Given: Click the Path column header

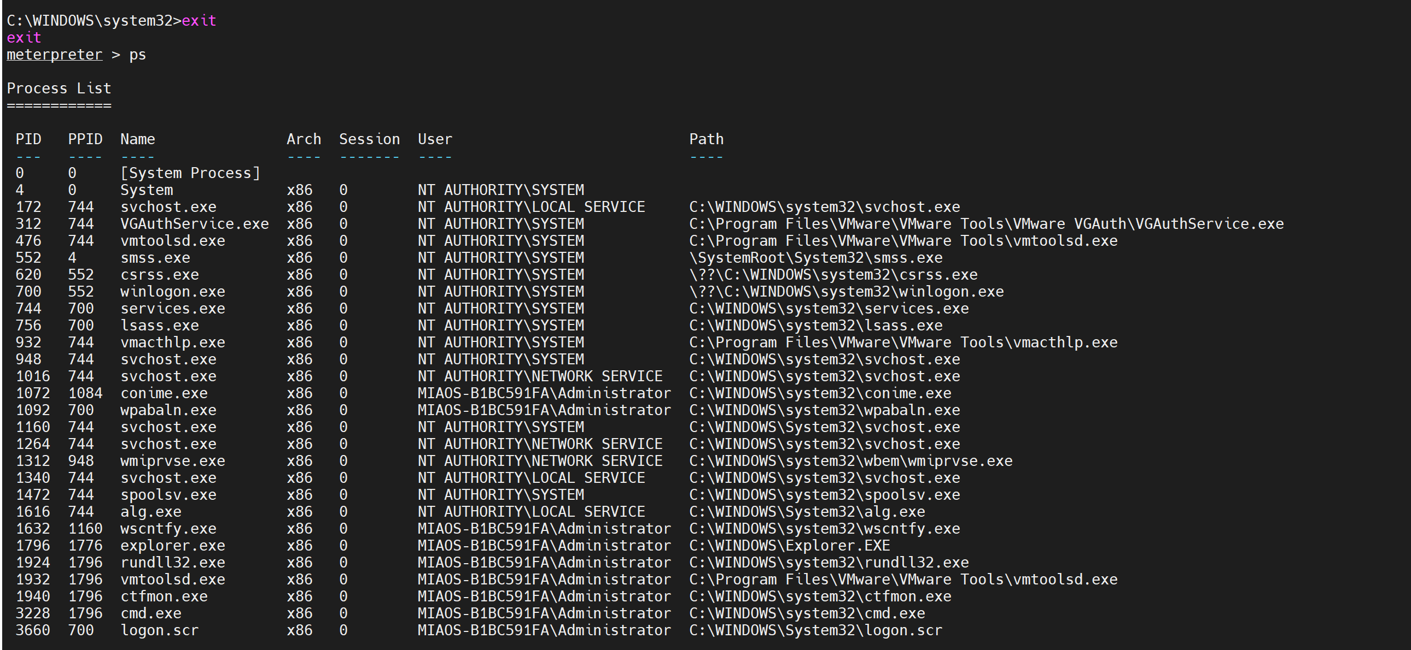Looking at the screenshot, I should pos(706,139).
